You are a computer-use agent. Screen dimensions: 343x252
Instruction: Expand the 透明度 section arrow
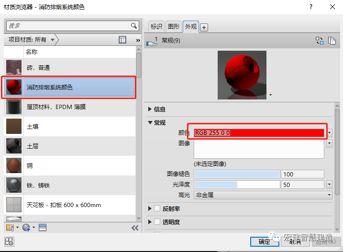tap(150, 222)
